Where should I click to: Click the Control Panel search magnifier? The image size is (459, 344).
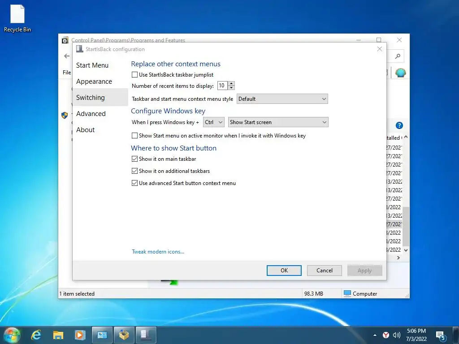coord(398,56)
